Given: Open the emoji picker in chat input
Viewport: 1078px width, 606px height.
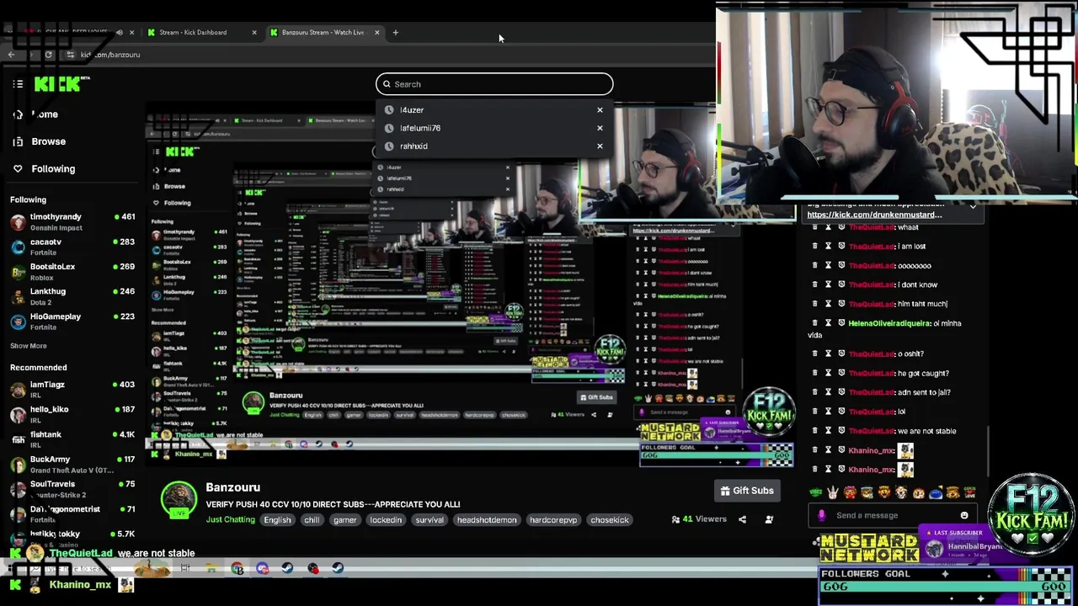Looking at the screenshot, I should [x=964, y=515].
